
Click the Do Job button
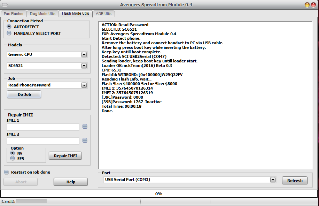coord(24,94)
